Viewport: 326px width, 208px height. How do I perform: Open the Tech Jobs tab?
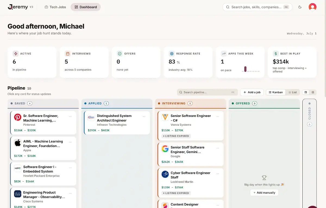point(55,7)
